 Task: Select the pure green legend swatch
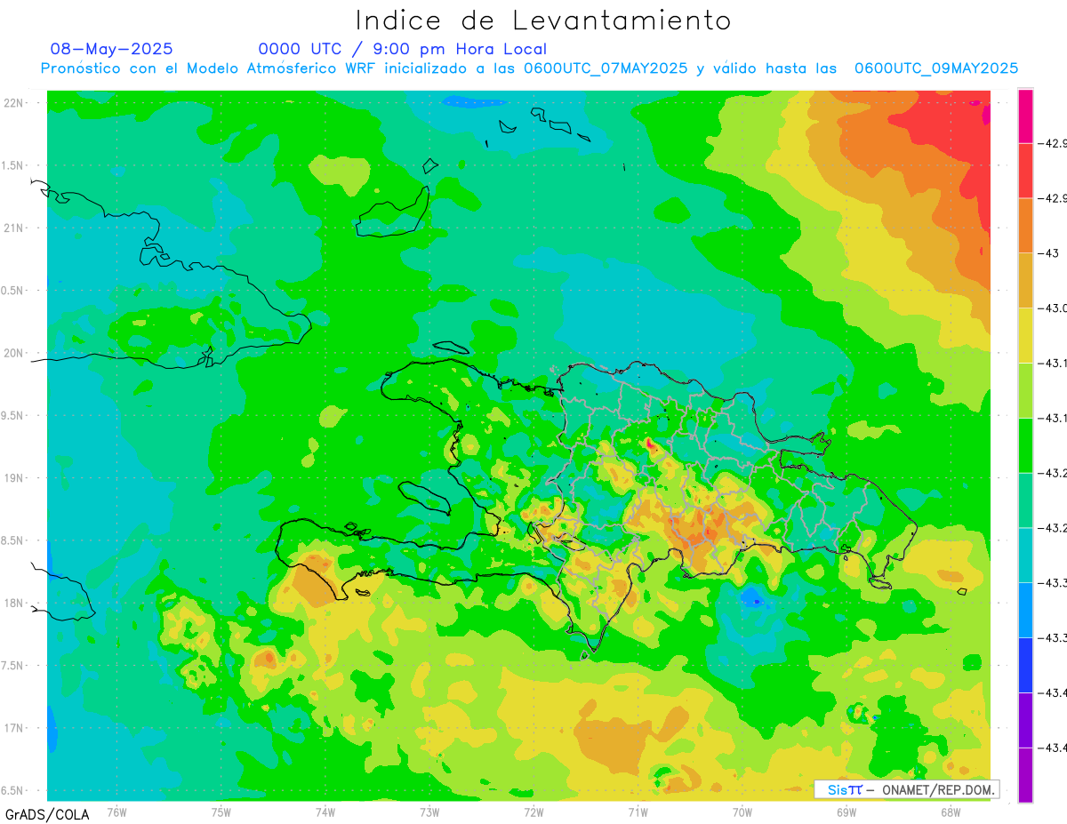point(1025,445)
